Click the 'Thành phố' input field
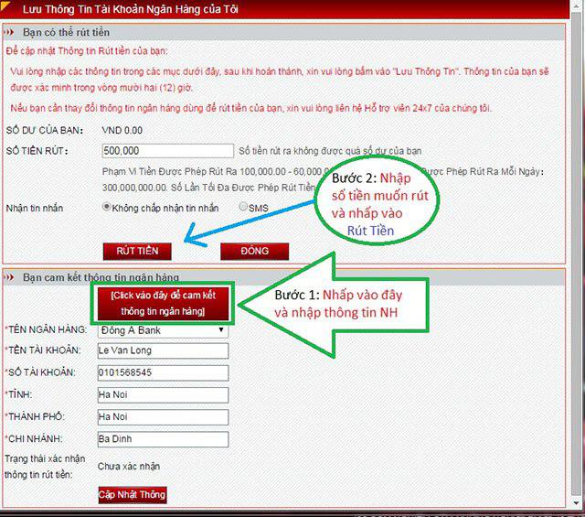 [163, 417]
